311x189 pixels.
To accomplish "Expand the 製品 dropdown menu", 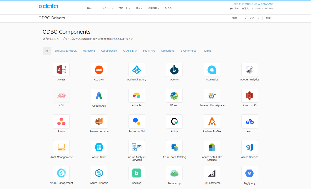I will pos(90,8).
